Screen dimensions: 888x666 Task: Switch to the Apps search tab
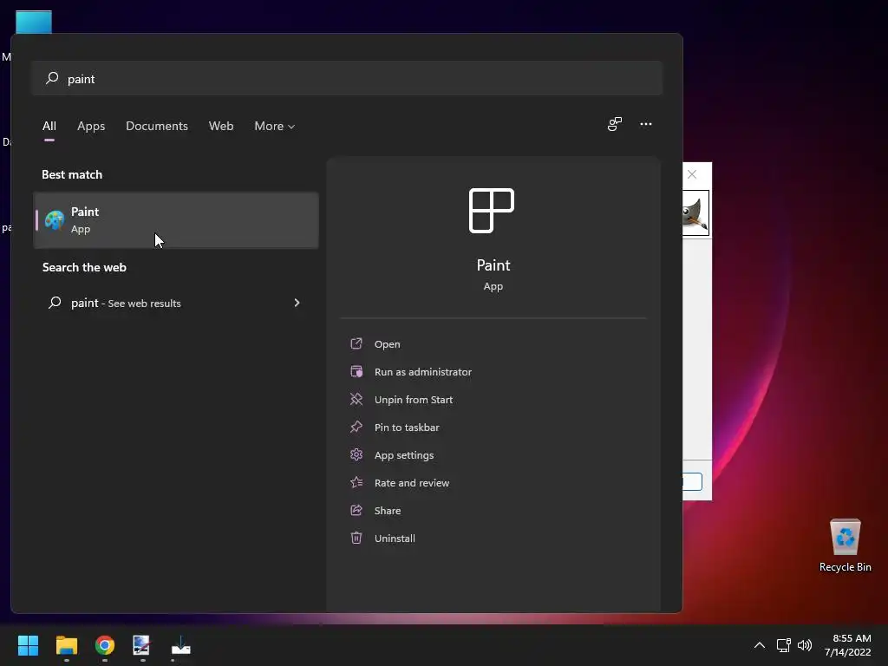[x=91, y=126]
